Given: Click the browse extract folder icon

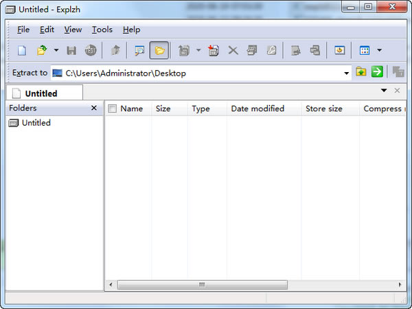Looking at the screenshot, I should 361,72.
